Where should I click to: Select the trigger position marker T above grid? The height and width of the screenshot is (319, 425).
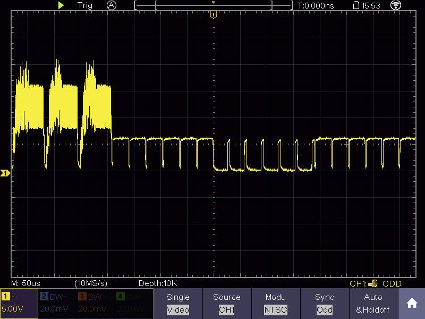click(213, 15)
